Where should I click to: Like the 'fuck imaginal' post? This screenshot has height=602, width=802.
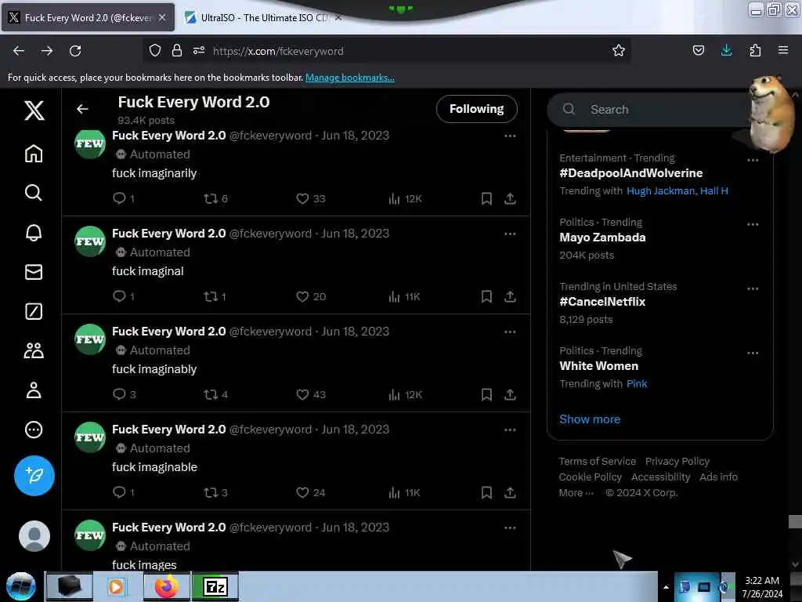click(302, 296)
